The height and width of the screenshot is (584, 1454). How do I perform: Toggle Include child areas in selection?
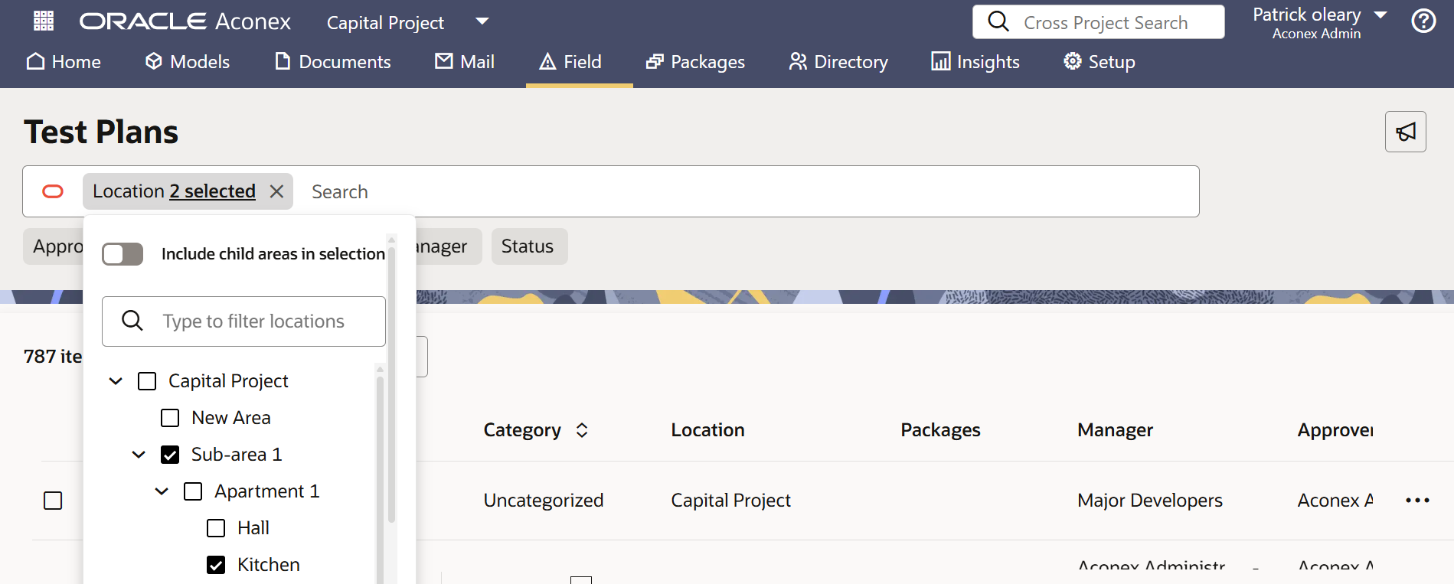pyautogui.click(x=123, y=254)
